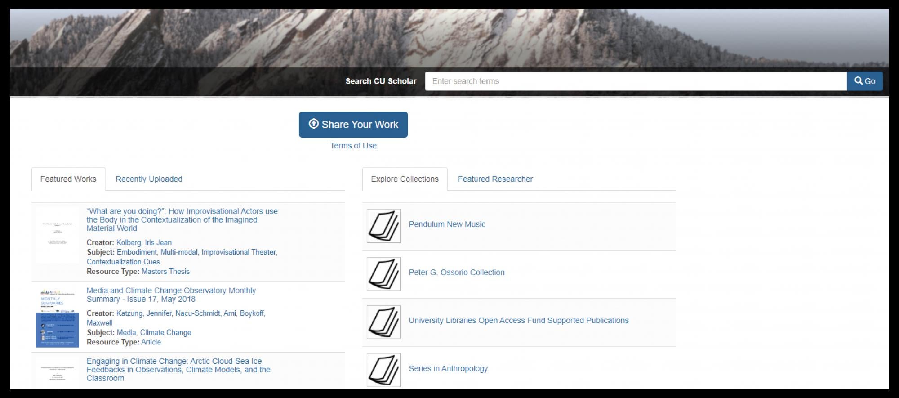
Task: Open the Peter G. Ossorio Collection icon
Action: point(383,274)
